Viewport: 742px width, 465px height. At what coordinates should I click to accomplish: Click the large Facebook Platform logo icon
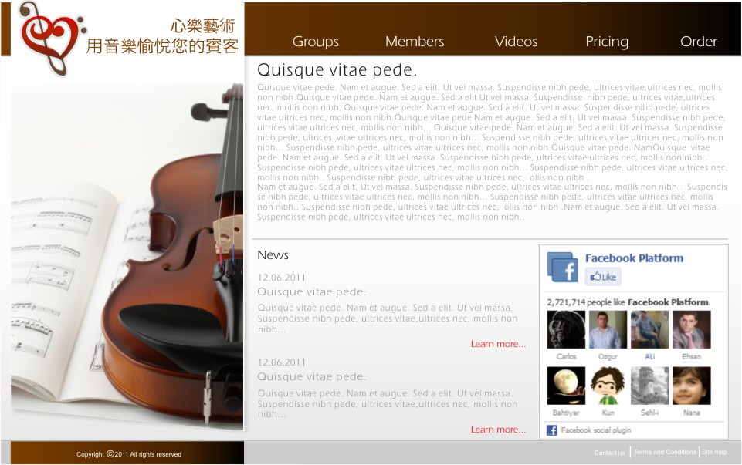[562, 267]
